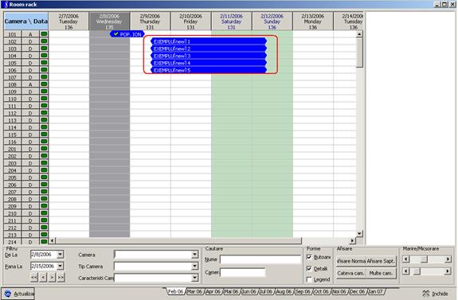This screenshot has width=458, height=300.
Task: Switch to the Dec 06 tab
Action: (x=358, y=291)
